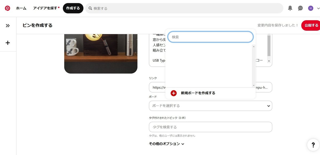Expand その他のオプション section

pos(166,144)
